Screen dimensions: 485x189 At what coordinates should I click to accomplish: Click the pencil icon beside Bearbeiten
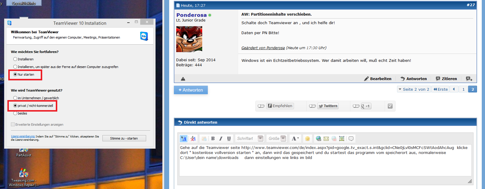(x=366, y=79)
